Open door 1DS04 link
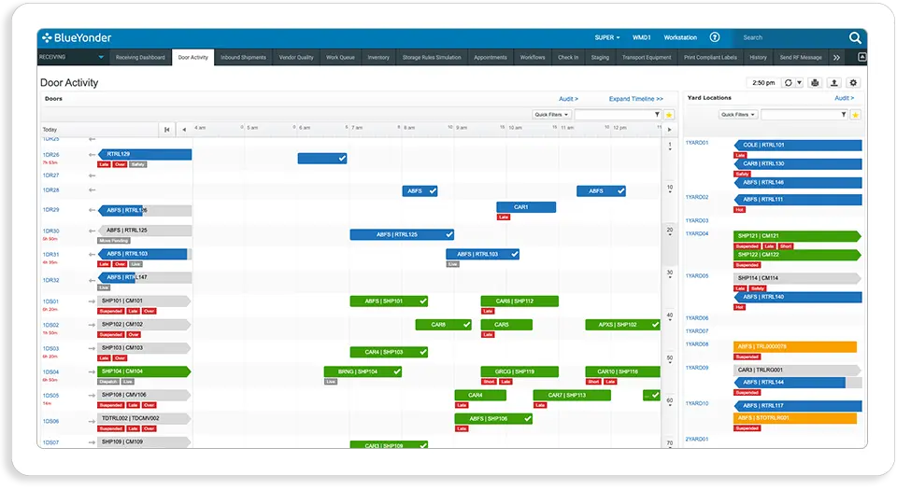The width and height of the screenshot is (897, 504). (50, 372)
